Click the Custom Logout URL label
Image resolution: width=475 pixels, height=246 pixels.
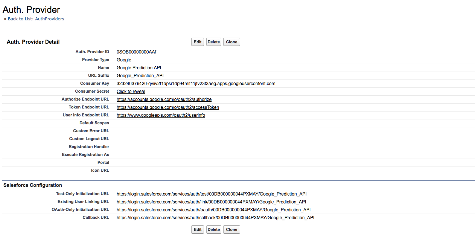pyautogui.click(x=89, y=139)
